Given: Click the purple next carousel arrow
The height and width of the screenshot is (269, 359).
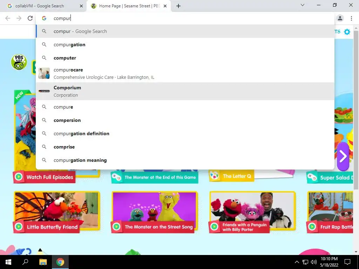Looking at the screenshot, I should (x=343, y=157).
